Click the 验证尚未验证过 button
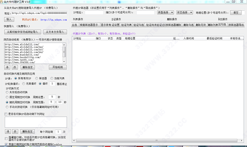The image size is (247, 147). (x=155, y=25)
